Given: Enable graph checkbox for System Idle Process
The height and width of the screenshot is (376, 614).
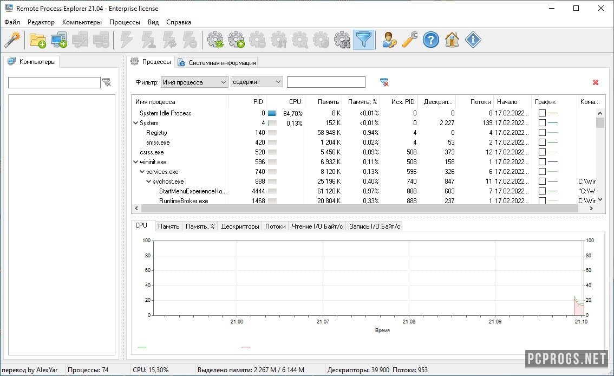Looking at the screenshot, I should point(542,113).
